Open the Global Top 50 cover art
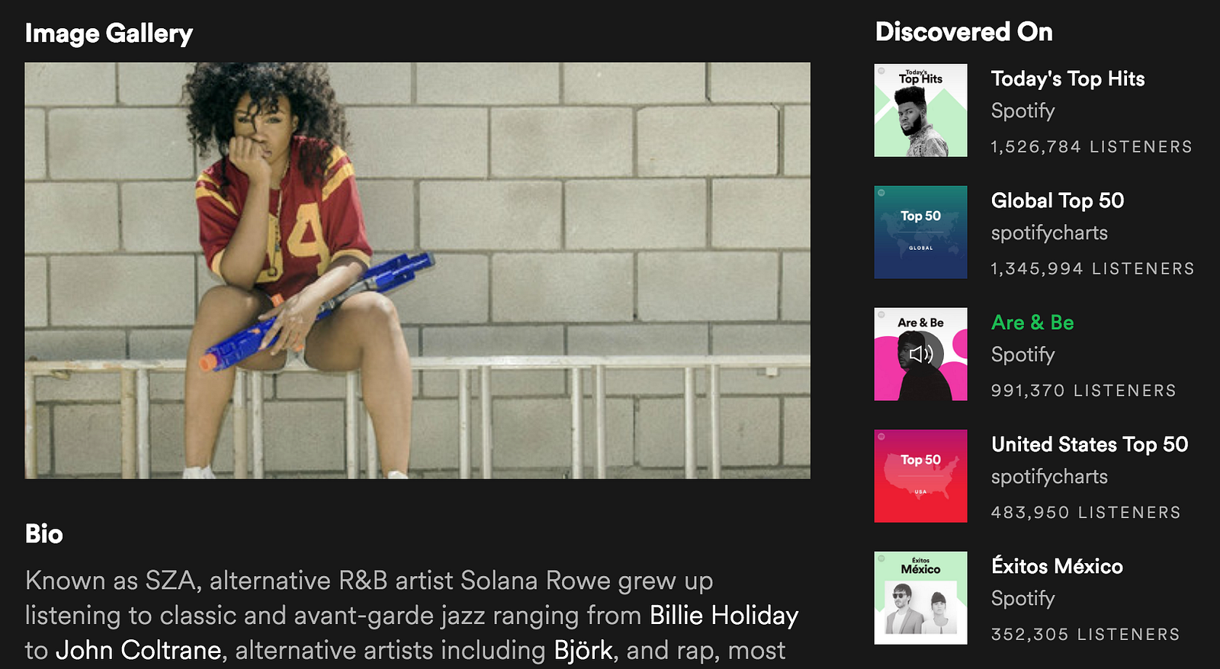Screen dimensions: 1220x669 point(920,232)
